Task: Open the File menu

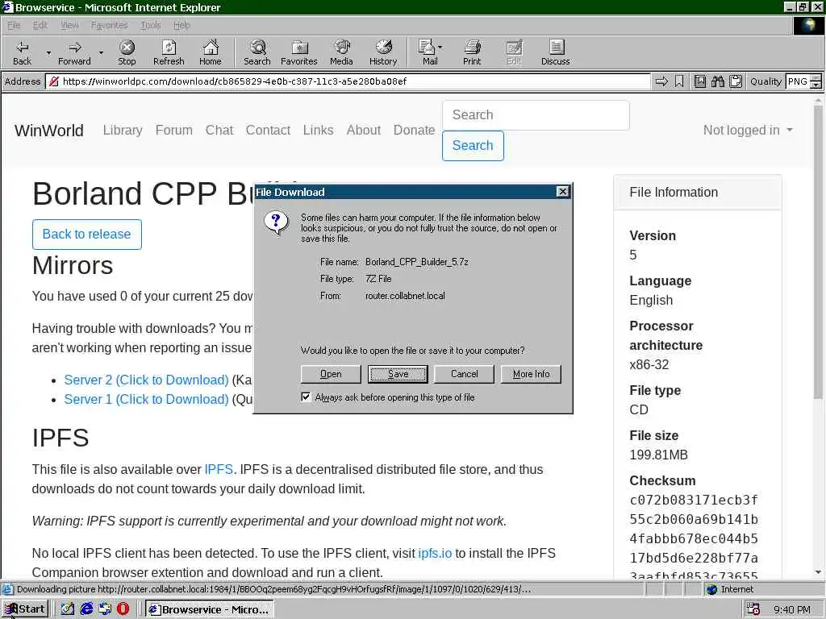Action: coord(14,25)
